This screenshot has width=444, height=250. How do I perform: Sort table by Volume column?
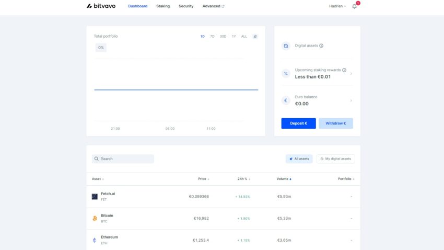[284, 179]
